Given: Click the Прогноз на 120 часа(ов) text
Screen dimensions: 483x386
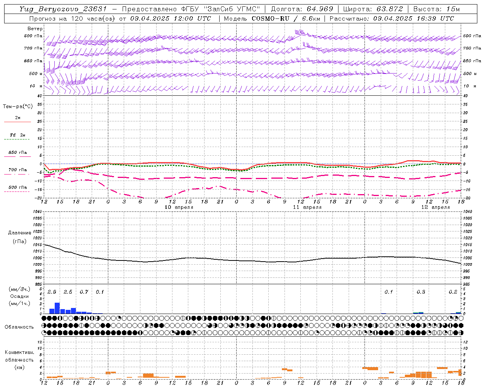Looking at the screenshot, I should (x=72, y=18).
